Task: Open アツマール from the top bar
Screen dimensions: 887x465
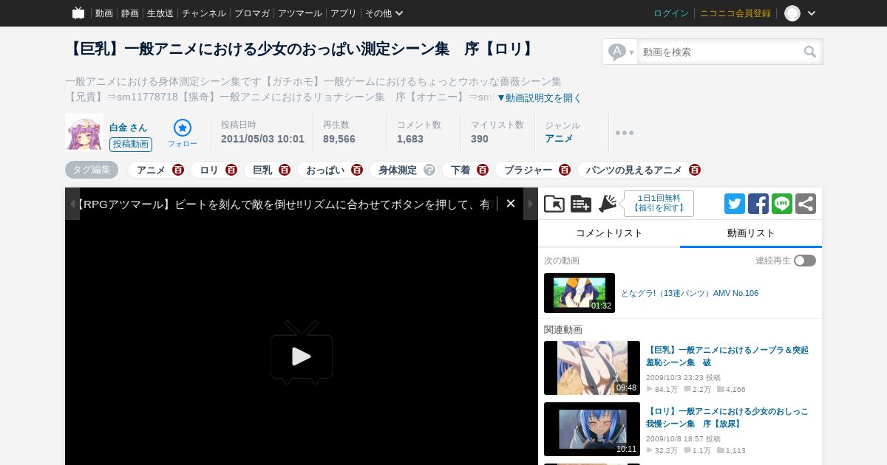Action: 300,13
